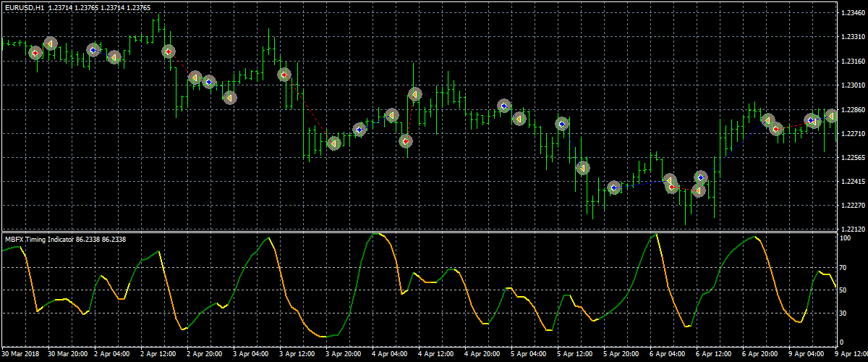Click the 5 Apr 12:00 time label
868x362 pixels.
576,355
